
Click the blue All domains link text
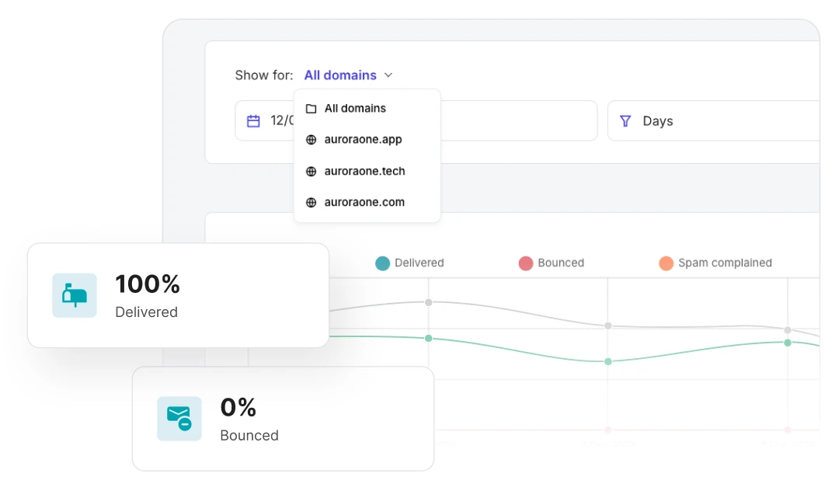340,75
